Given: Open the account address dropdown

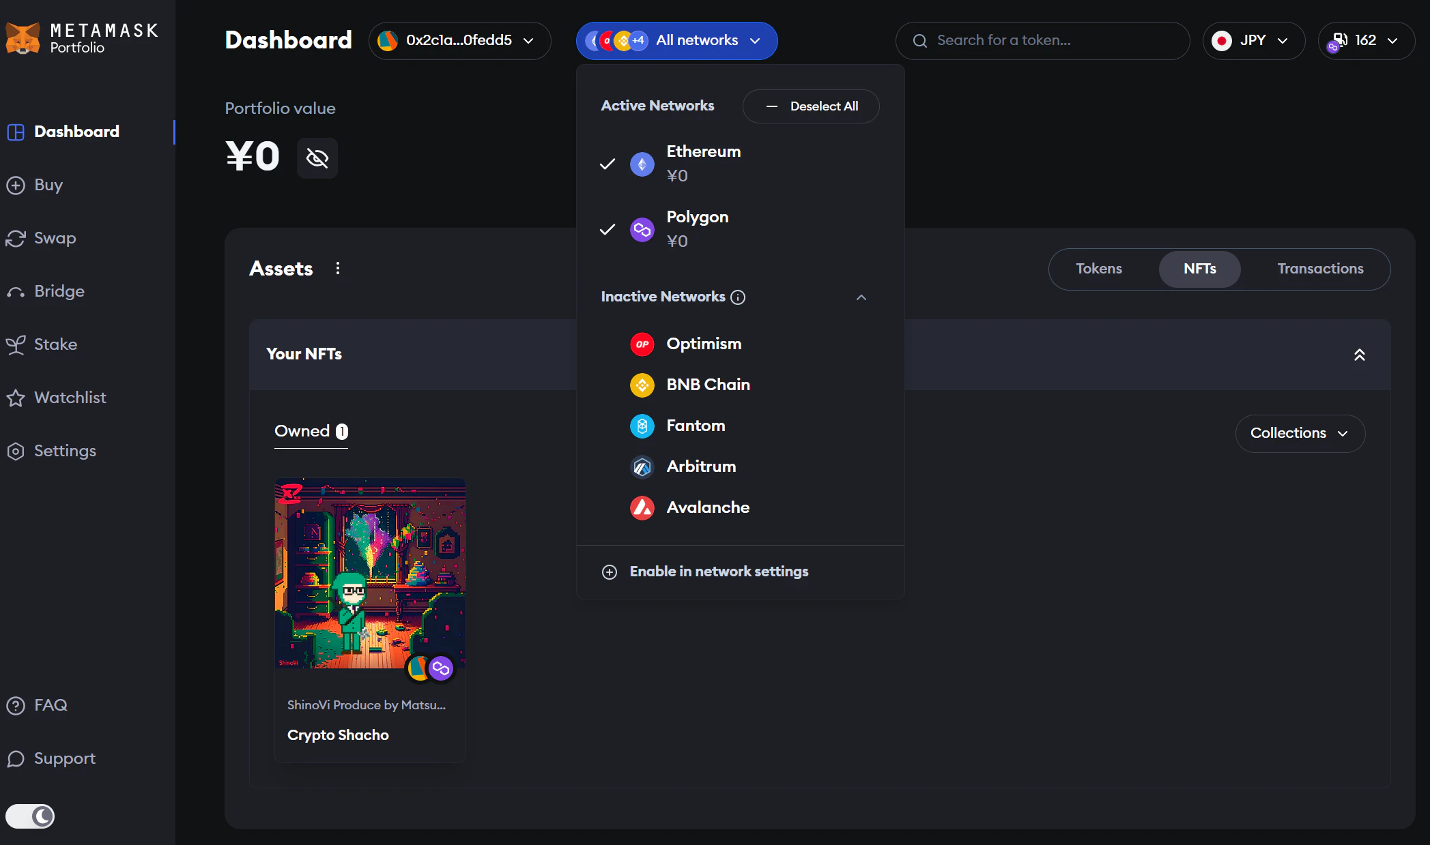Looking at the screenshot, I should point(459,41).
